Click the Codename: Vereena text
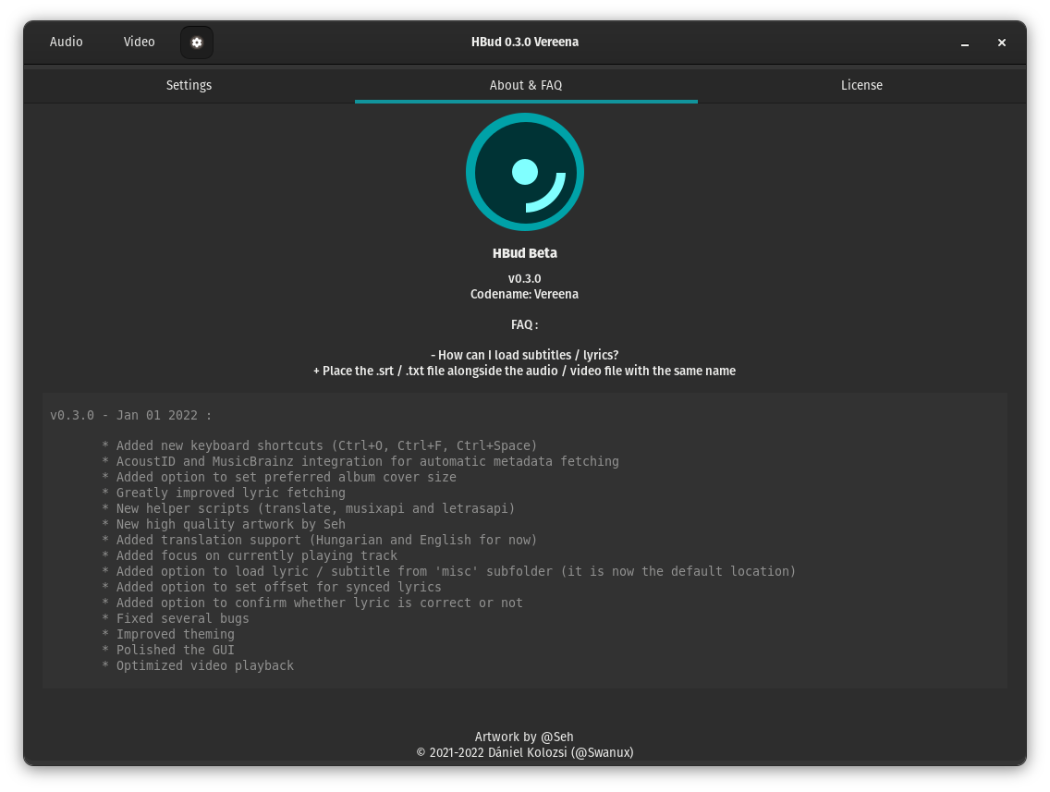The image size is (1050, 792). [524, 294]
